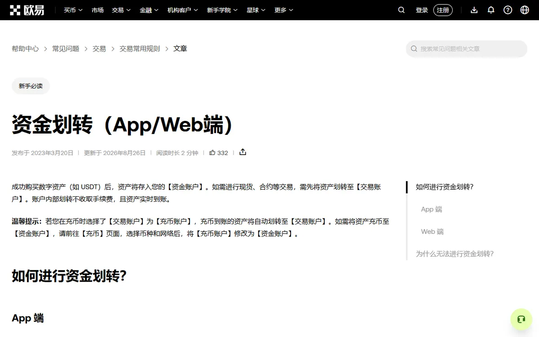
Task: Click the App 端 article subheading
Action: (x=28, y=318)
